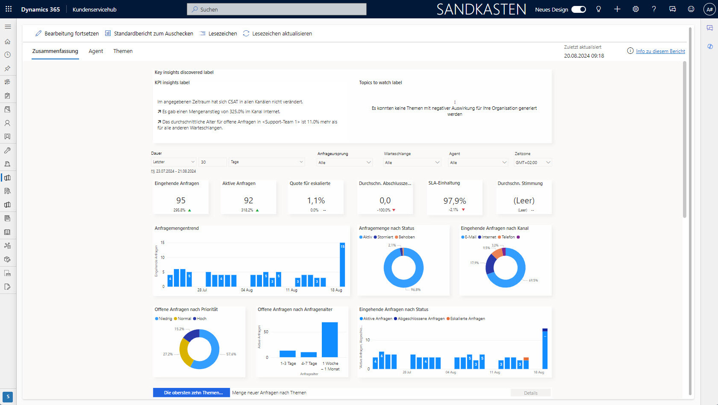
Task: Switch to the Agent tab
Action: point(96,51)
